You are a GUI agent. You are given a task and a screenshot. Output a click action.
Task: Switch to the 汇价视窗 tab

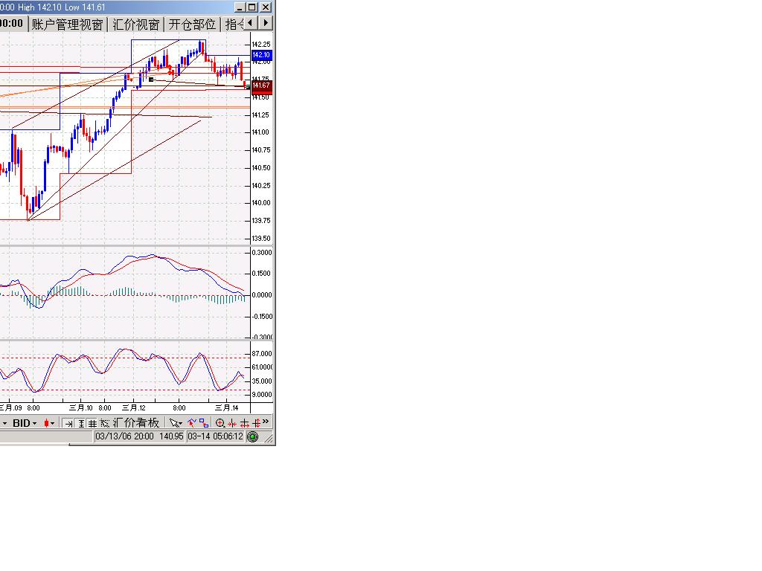136,24
